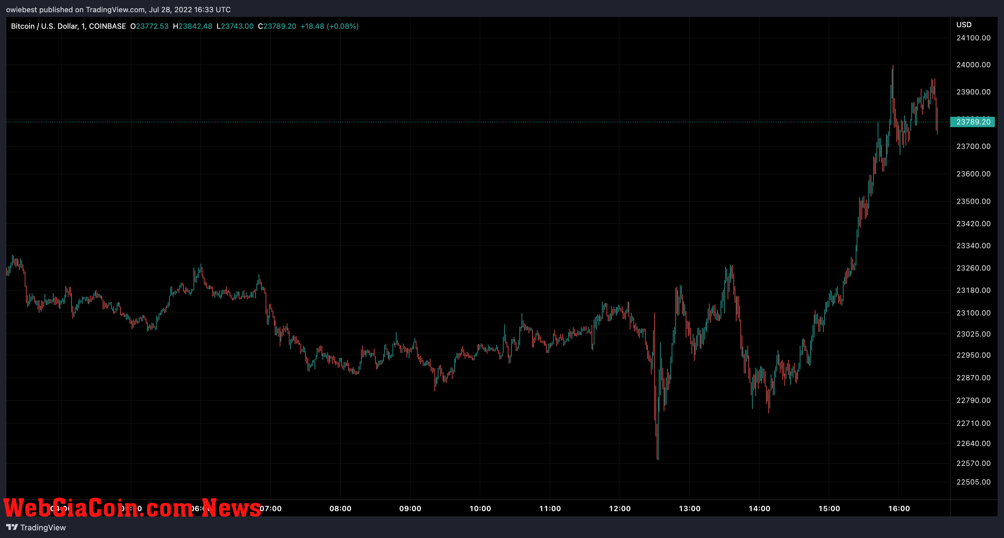The width and height of the screenshot is (1004, 538).
Task: Click the 13:00 time axis label
Action: pyautogui.click(x=689, y=508)
